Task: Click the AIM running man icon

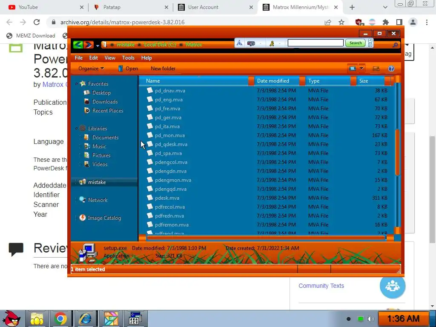Action: (x=272, y=43)
